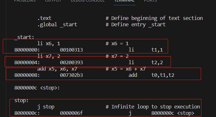
Task: Select the machine code 0000006f
Action: [71, 113]
